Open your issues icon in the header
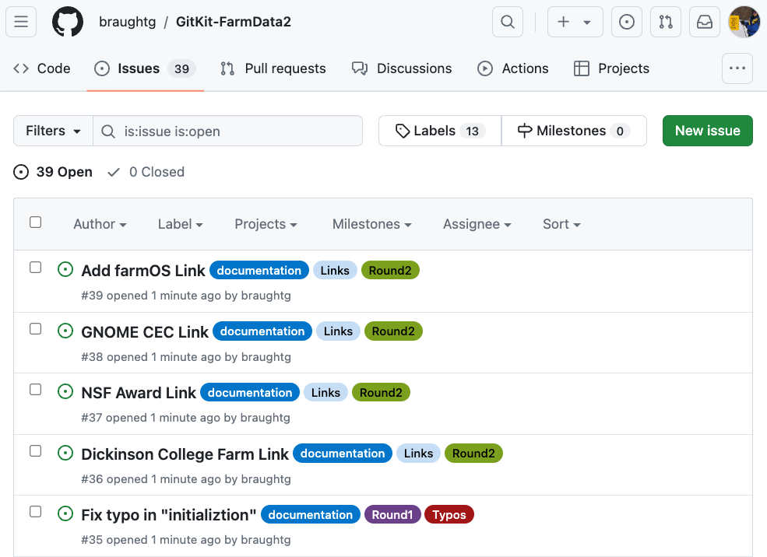 pos(627,22)
